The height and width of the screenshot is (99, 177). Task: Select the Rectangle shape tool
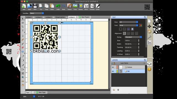pyautogui.click(x=23, y=51)
